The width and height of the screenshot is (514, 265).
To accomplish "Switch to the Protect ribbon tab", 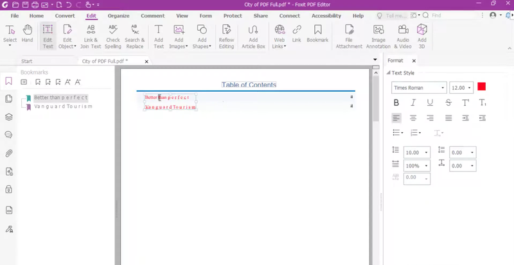I will [x=233, y=16].
